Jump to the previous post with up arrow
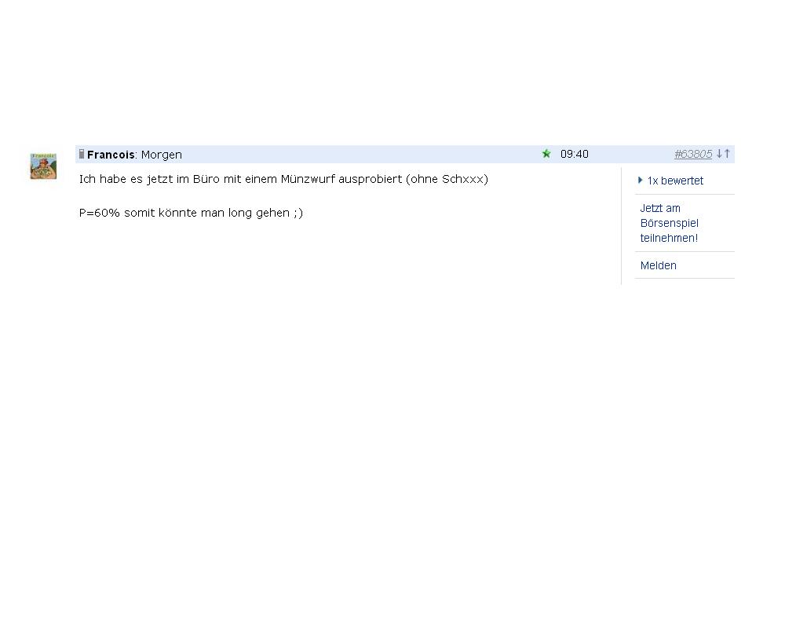 pos(728,154)
